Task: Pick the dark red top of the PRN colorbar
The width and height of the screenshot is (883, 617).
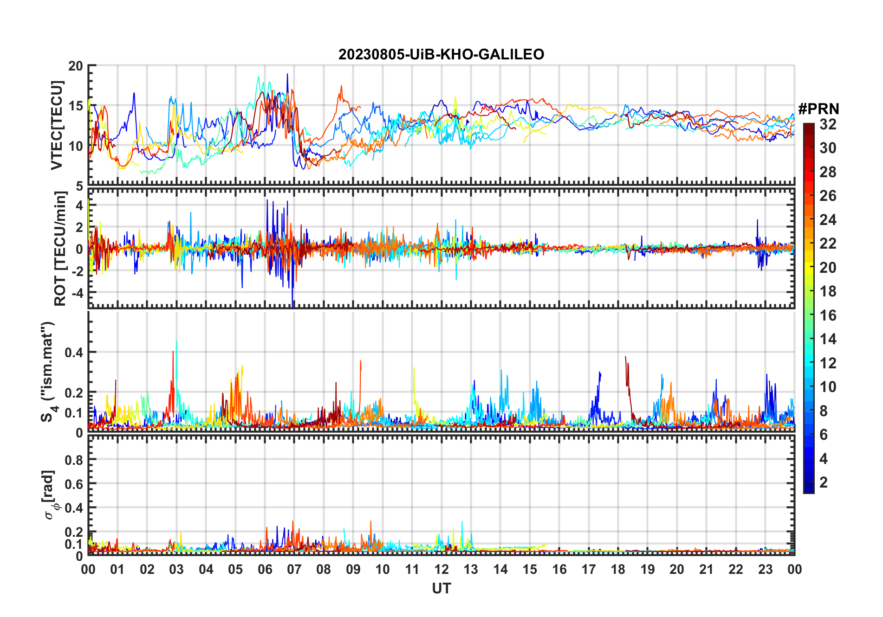Action: pos(808,129)
